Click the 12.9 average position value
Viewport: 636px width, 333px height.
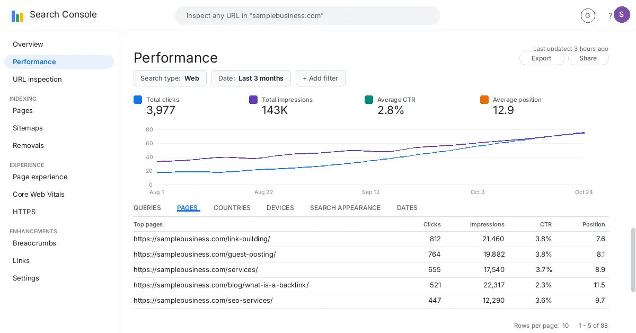[x=503, y=110]
